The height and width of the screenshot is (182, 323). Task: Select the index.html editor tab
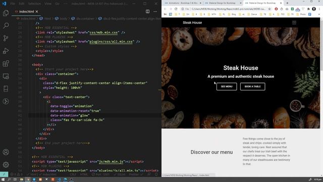(x=26, y=12)
